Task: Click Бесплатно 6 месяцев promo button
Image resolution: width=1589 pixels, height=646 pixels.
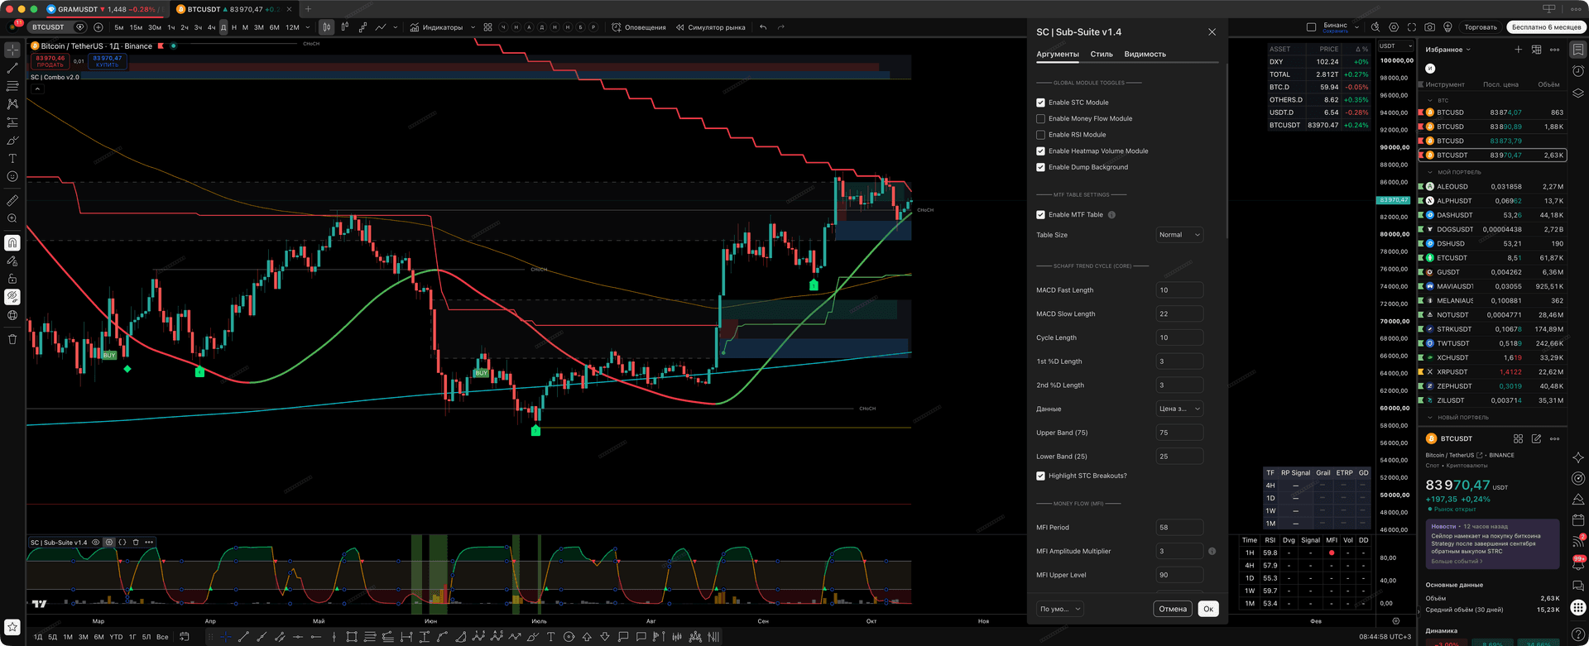Action: click(x=1546, y=27)
